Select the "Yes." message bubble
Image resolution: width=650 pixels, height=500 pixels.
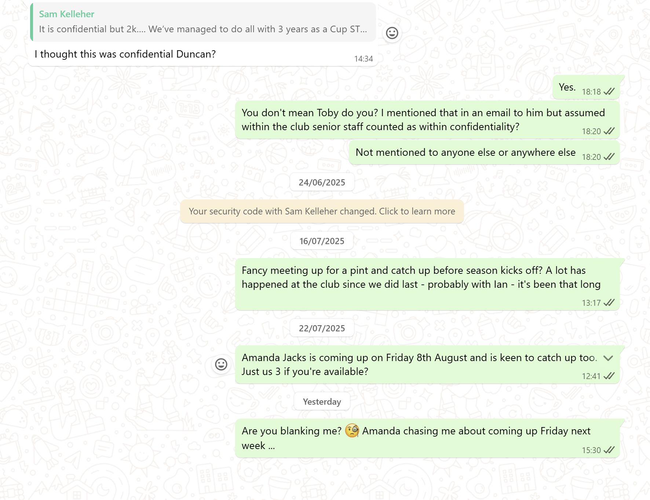567,87
